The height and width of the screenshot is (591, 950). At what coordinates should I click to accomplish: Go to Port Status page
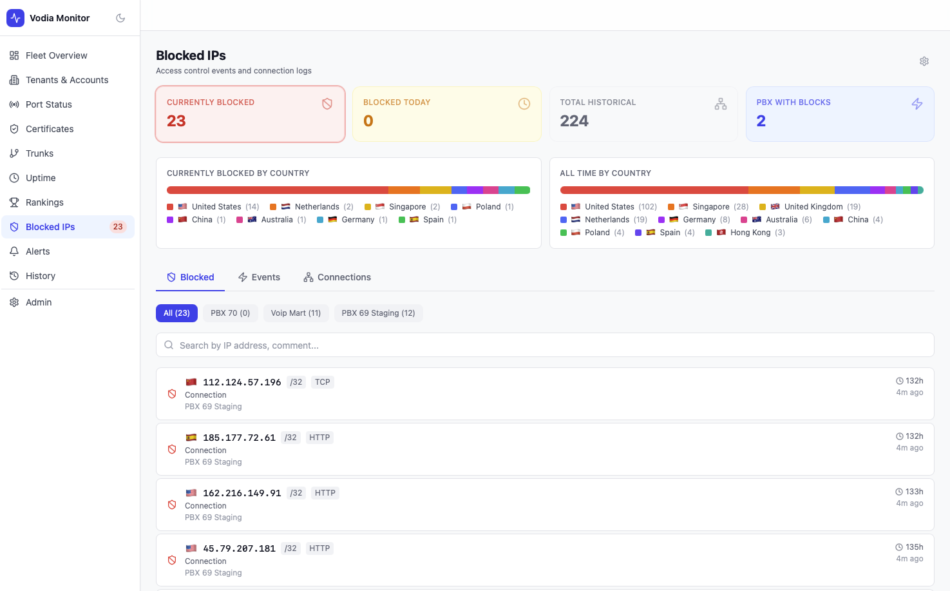click(x=49, y=104)
